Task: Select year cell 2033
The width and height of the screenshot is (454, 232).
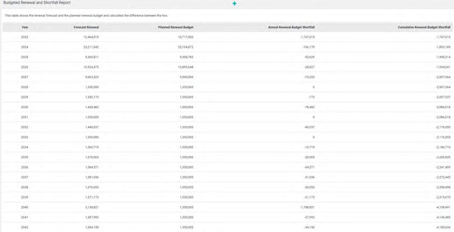Action: pos(25,137)
